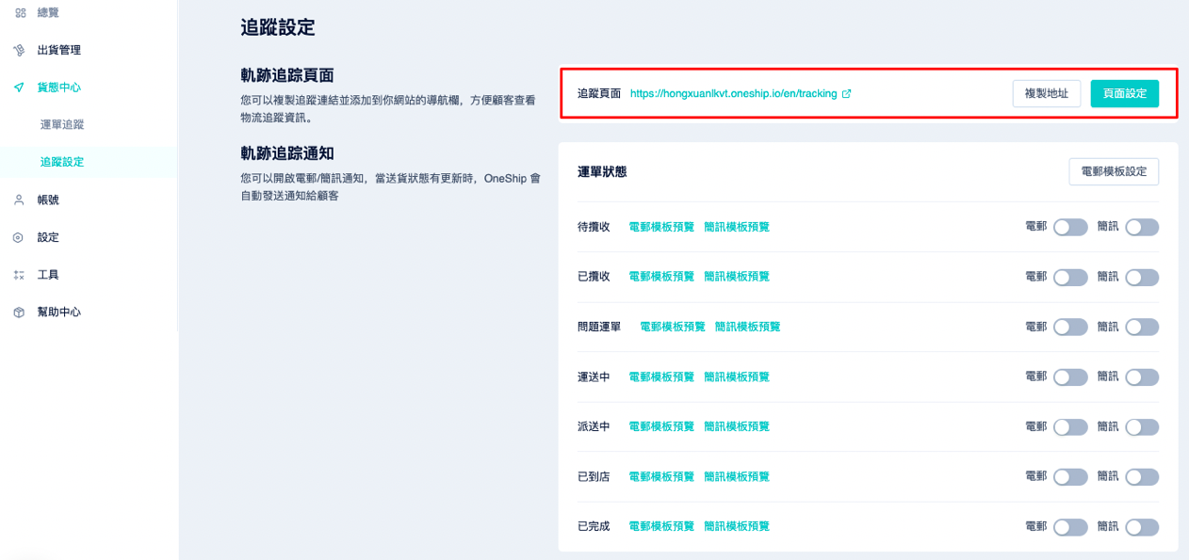Open 簡訊模板預覽 for 派送中

click(737, 426)
